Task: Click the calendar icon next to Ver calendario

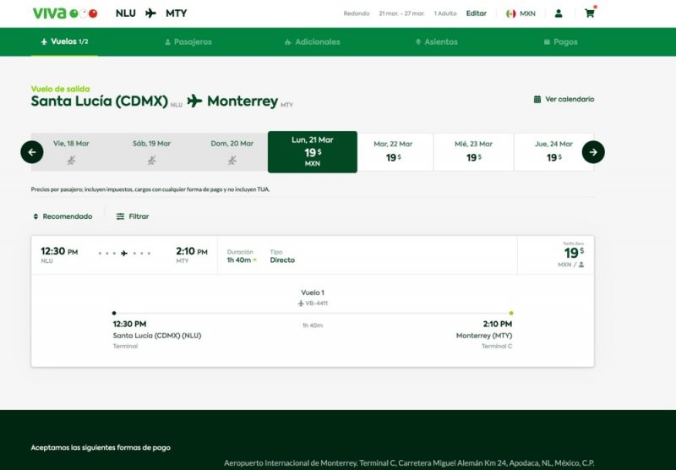Action: click(x=537, y=100)
